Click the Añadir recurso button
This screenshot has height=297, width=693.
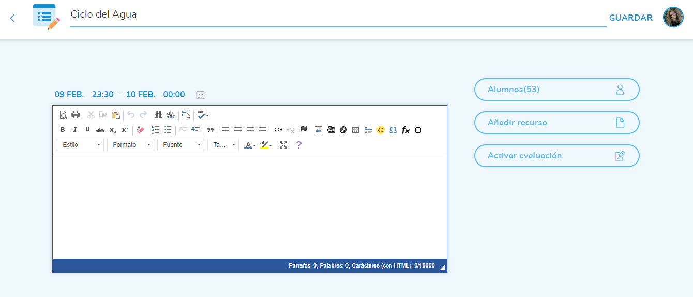556,123
